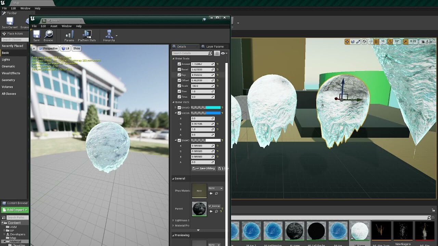Select the Scale tool in the viewport toolbar

point(358,42)
